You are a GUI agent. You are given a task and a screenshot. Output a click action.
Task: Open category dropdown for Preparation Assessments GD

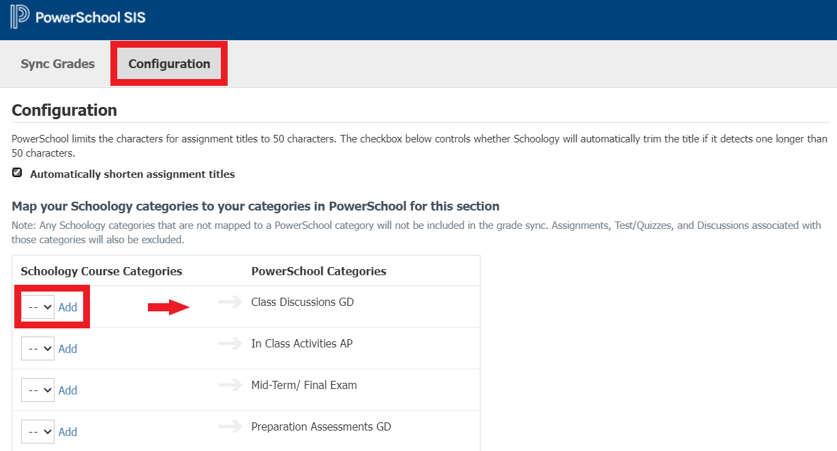(37, 432)
